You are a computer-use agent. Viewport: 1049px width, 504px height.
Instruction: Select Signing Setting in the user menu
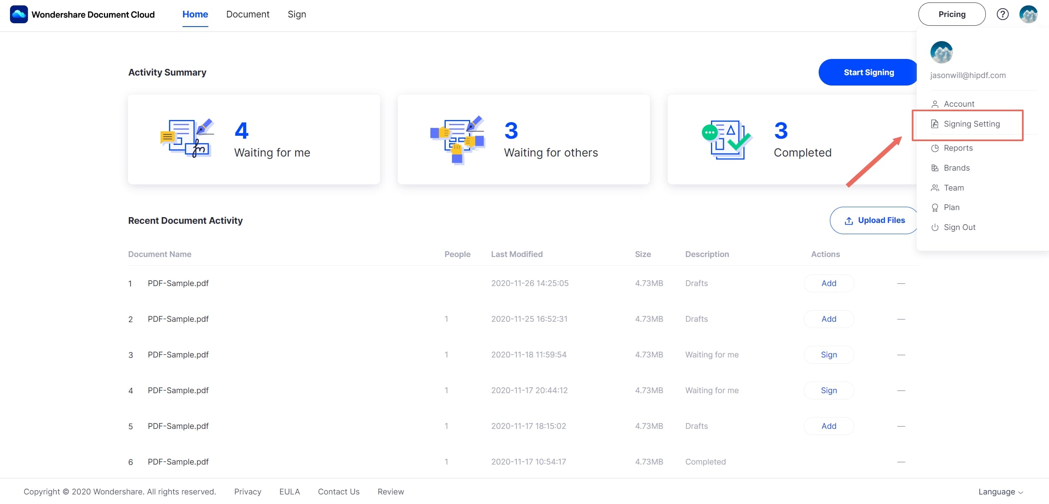point(971,124)
